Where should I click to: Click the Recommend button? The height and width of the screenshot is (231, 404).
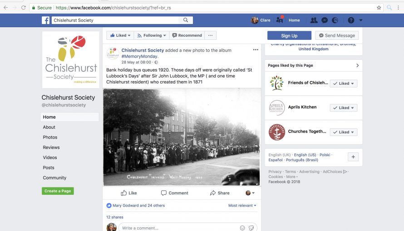point(187,35)
